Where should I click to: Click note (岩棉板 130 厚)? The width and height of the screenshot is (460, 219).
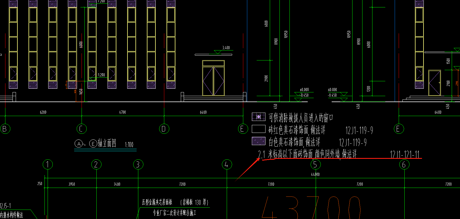(x=194, y=202)
